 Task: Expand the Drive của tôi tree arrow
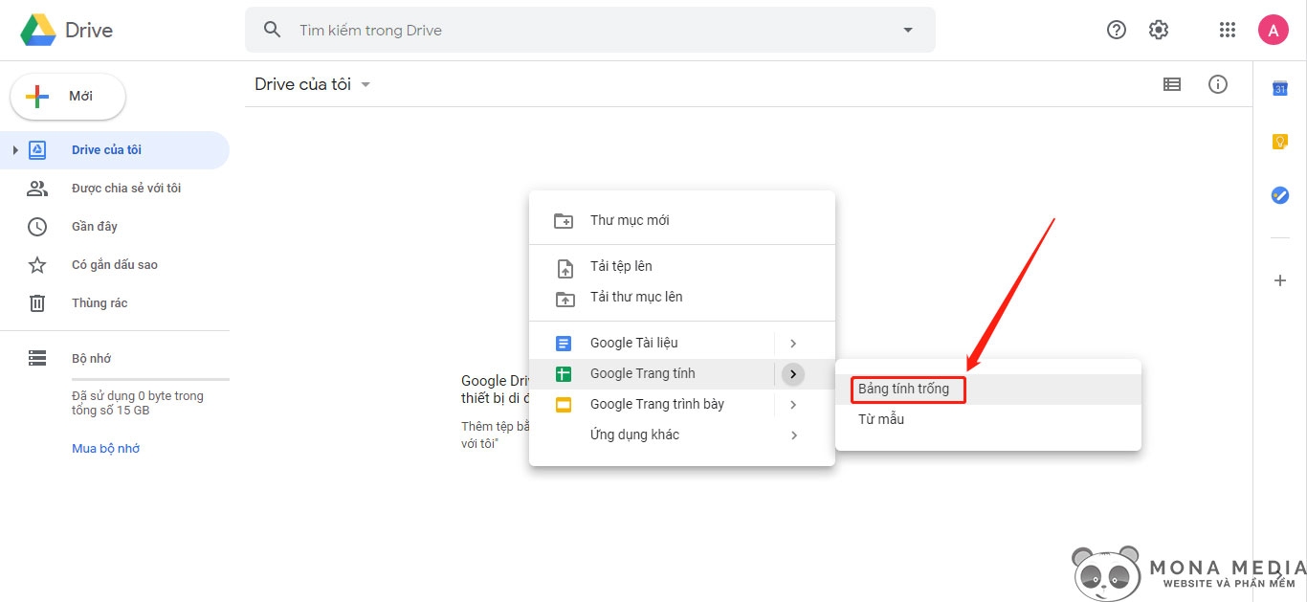(15, 150)
